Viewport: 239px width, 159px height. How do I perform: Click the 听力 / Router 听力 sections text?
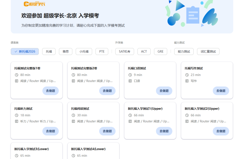(38, 121)
